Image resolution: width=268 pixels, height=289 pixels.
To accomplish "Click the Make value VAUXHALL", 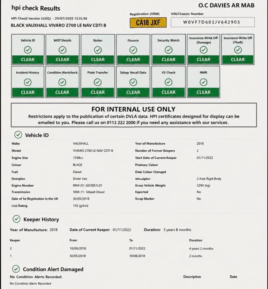I will [x=81, y=144].
